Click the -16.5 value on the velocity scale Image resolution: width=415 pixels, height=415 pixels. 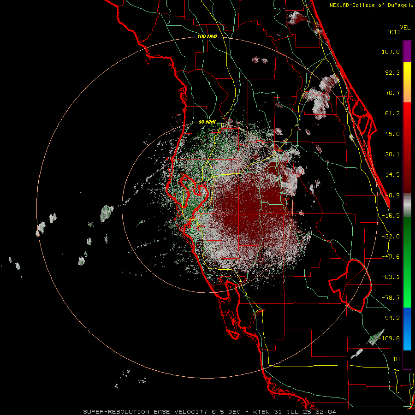click(x=391, y=216)
